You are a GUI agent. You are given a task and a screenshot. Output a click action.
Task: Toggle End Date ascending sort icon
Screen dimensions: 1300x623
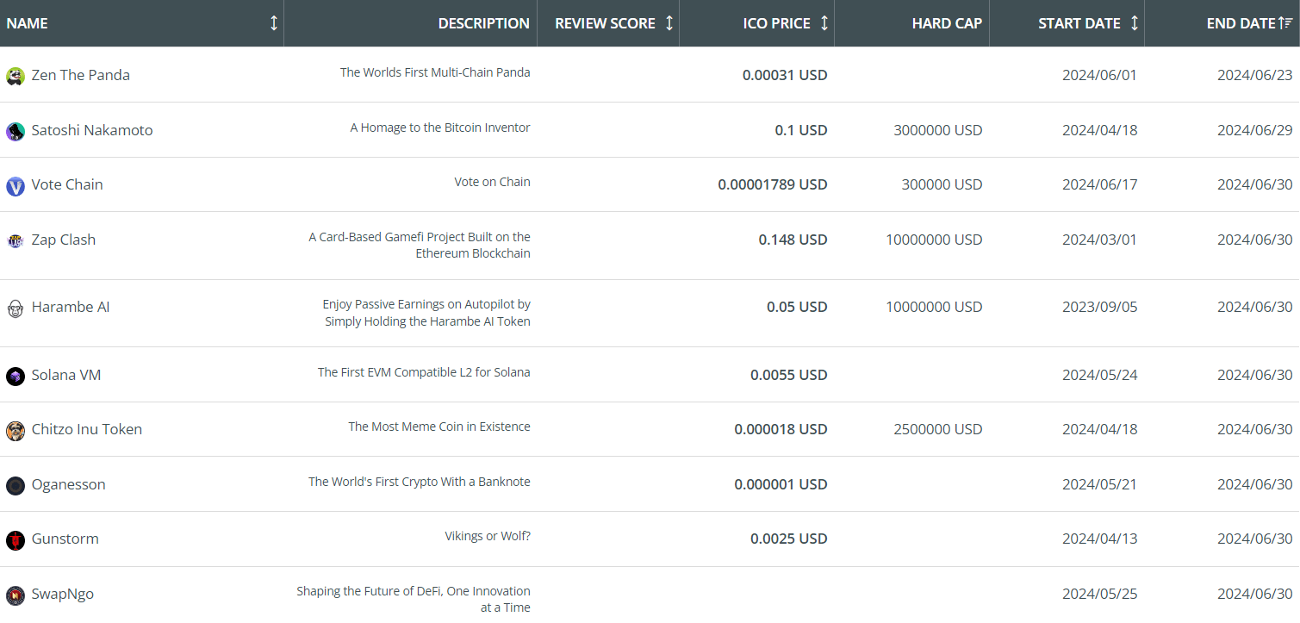tap(1285, 23)
